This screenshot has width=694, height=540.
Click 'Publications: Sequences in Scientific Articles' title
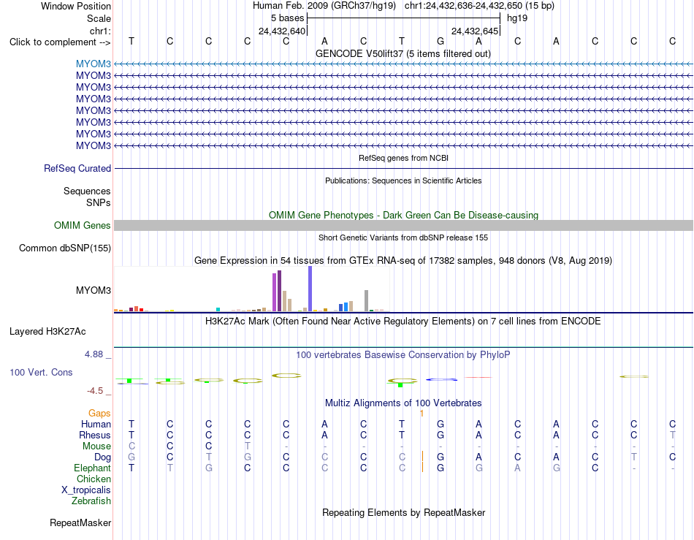pos(403,180)
